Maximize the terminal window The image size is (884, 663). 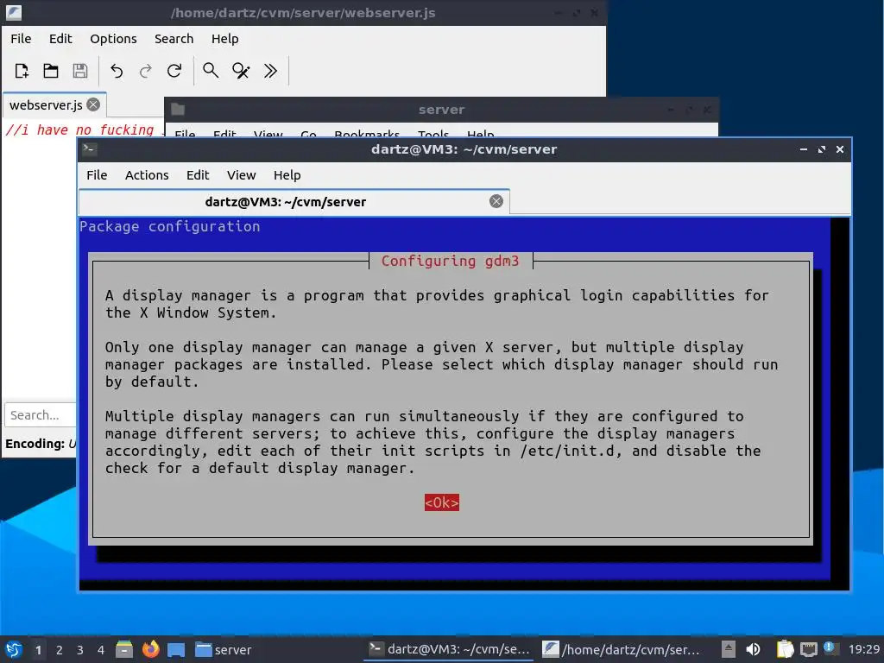click(822, 149)
